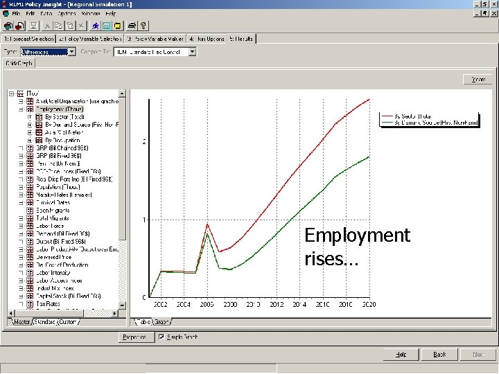Click the Copy toolbar icon

point(58,26)
